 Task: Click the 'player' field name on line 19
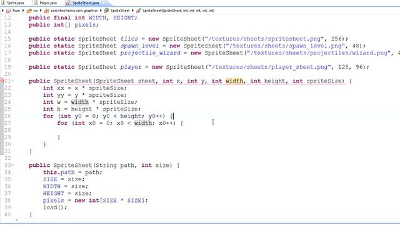point(131,67)
